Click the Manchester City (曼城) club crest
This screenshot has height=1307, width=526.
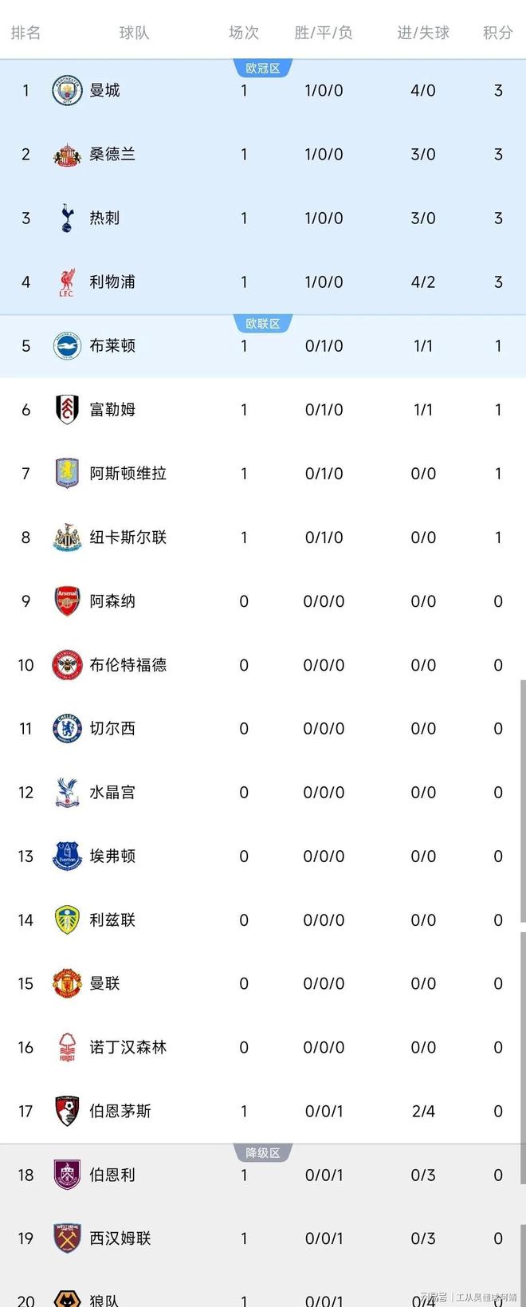[x=66, y=90]
